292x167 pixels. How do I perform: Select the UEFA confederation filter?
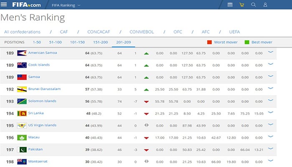tap(234, 32)
